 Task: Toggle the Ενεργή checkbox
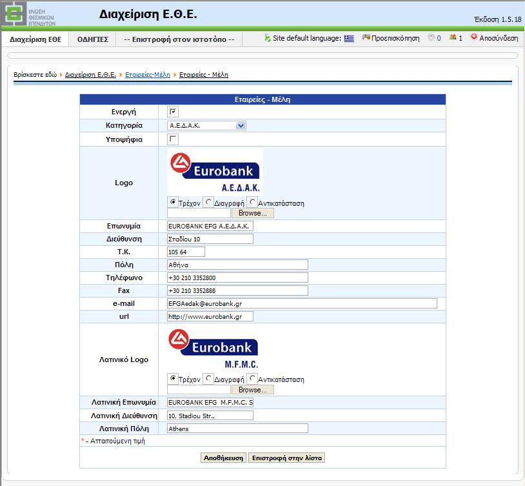(173, 112)
